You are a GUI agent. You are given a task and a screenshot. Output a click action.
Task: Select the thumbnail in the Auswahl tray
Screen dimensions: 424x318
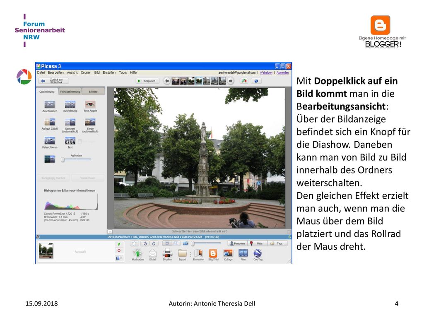coord(46,251)
